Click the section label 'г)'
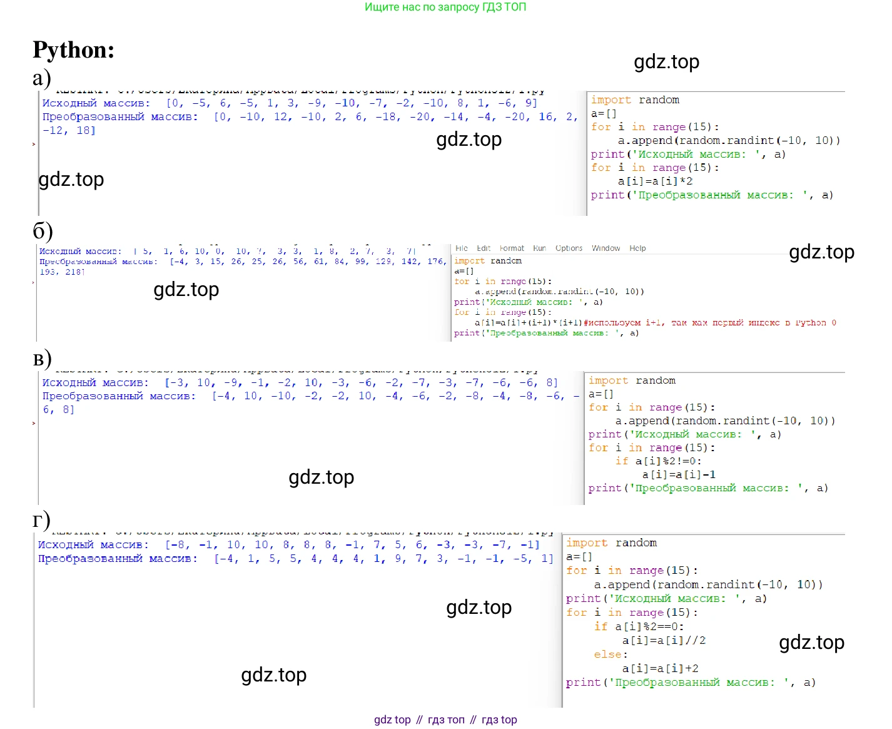Screen dimensions: 892x729 pyautogui.click(x=41, y=520)
